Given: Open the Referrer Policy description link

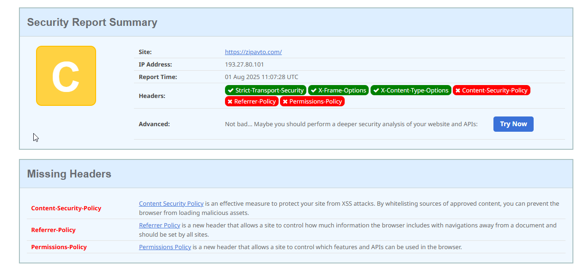Looking at the screenshot, I should point(159,225).
